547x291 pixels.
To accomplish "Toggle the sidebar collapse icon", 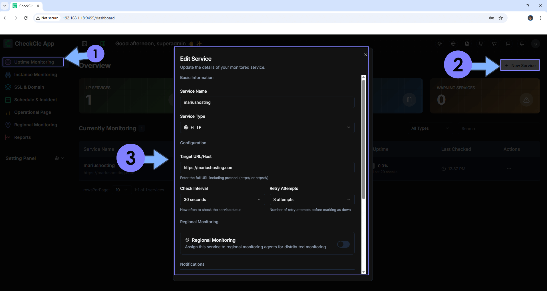I will (x=85, y=44).
